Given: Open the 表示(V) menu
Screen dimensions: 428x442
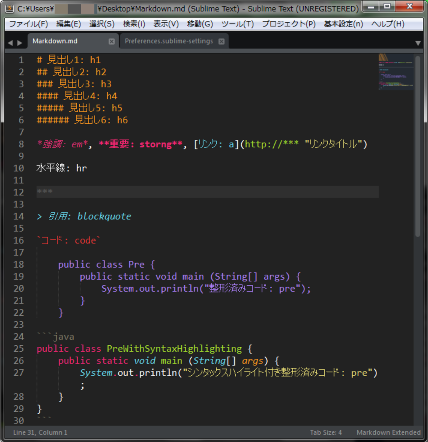Looking at the screenshot, I should [166, 24].
